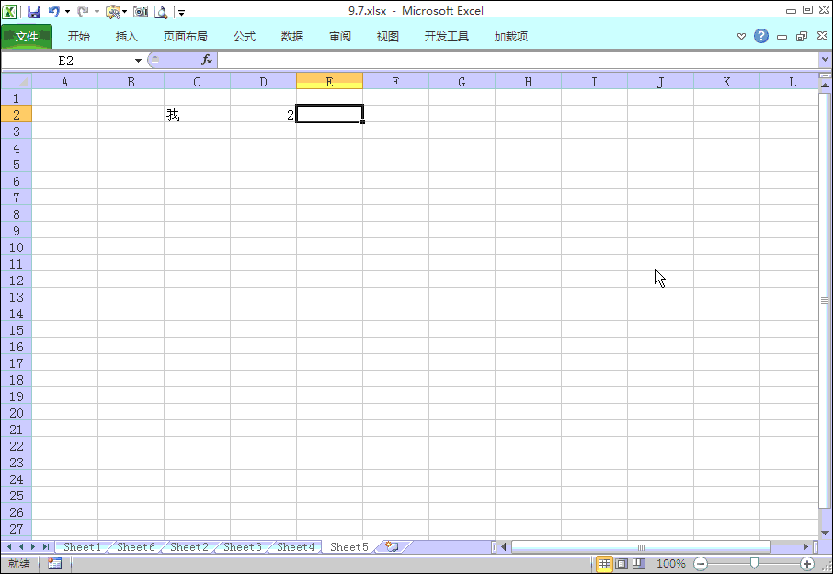The height and width of the screenshot is (574, 833).
Task: Click the Save icon in quick access toolbar
Action: (34, 11)
